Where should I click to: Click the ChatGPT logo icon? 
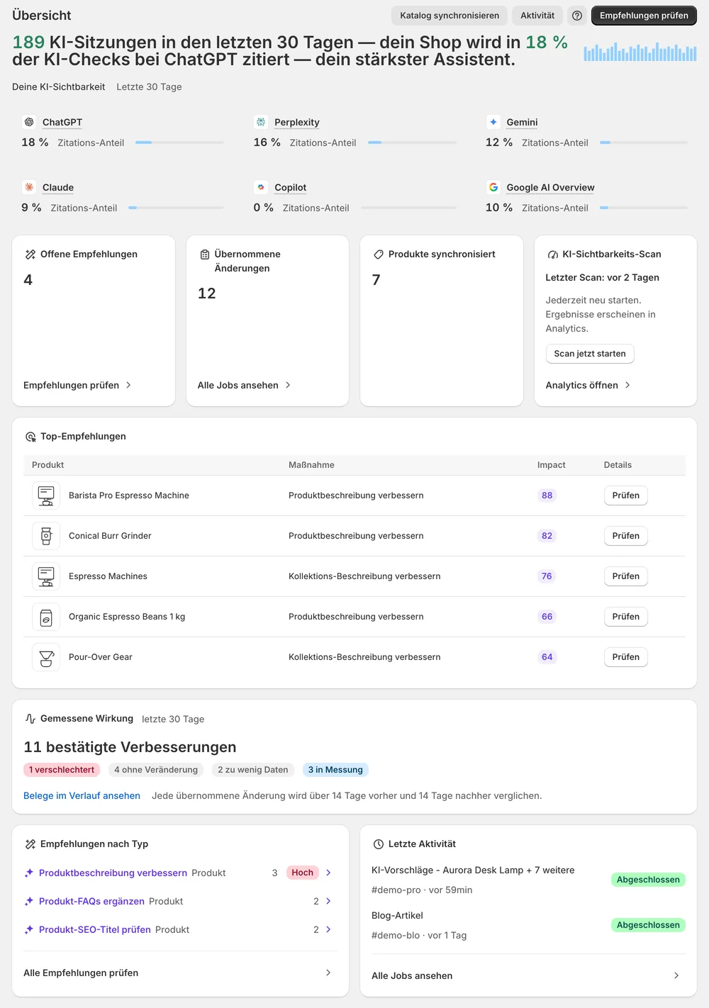[x=29, y=122]
